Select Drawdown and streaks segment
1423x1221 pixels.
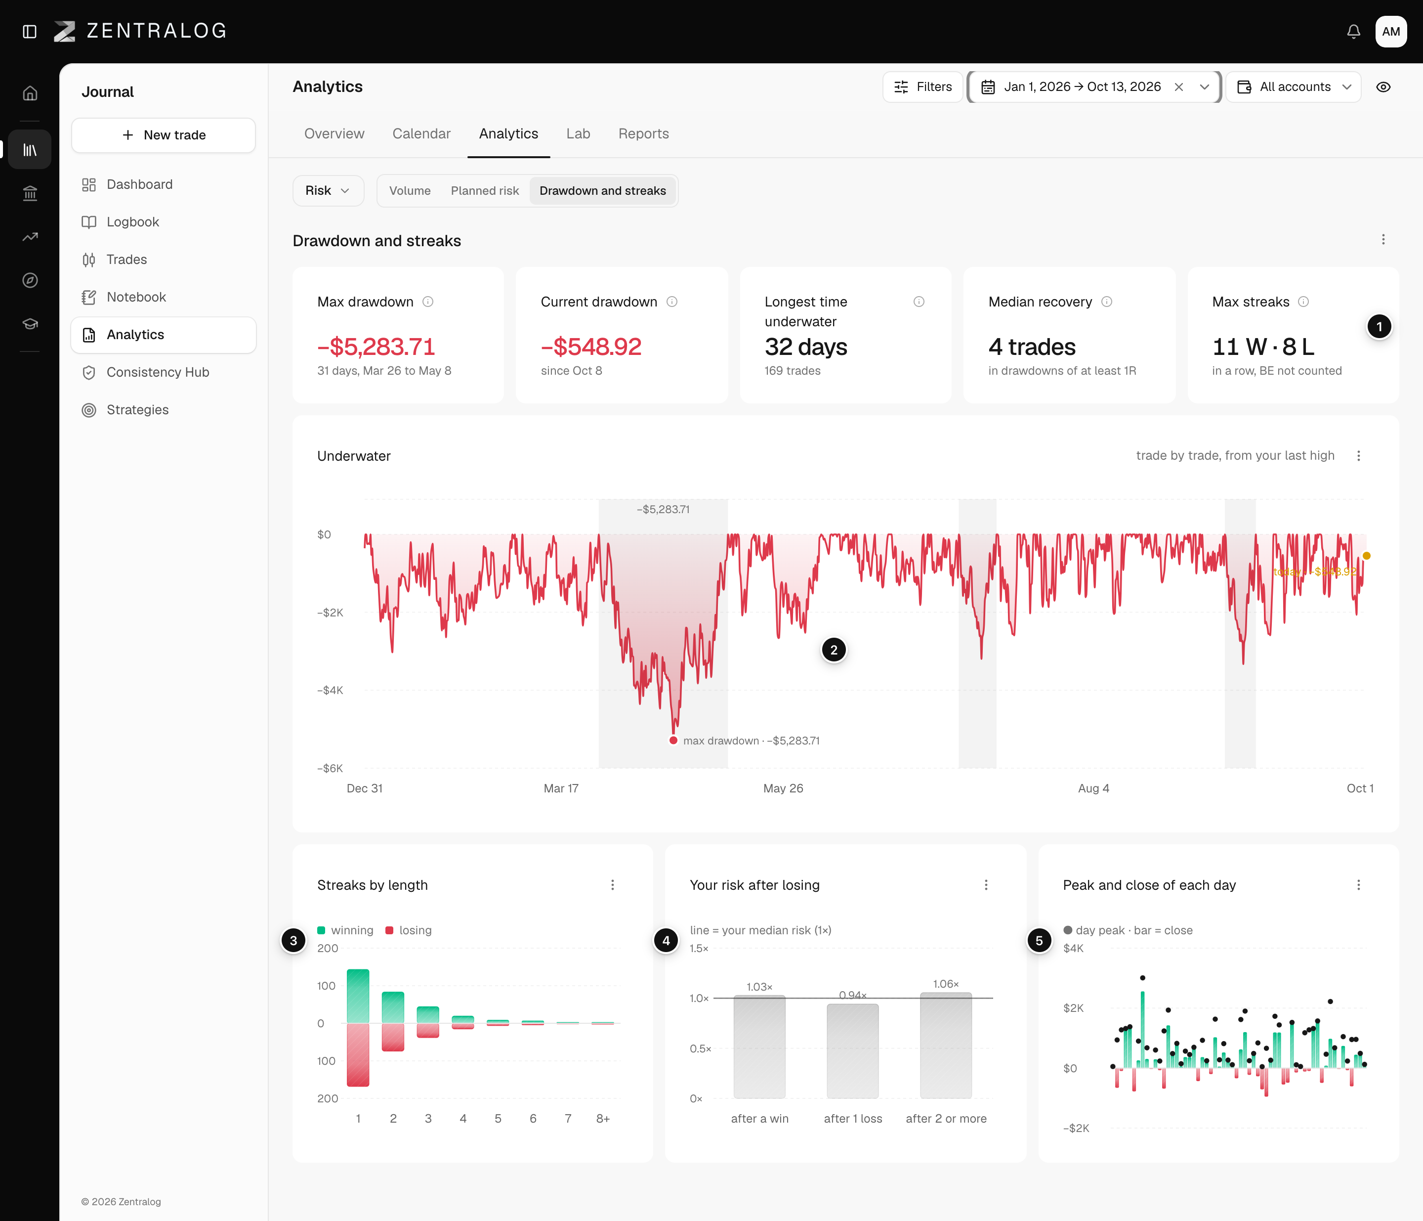pos(602,190)
